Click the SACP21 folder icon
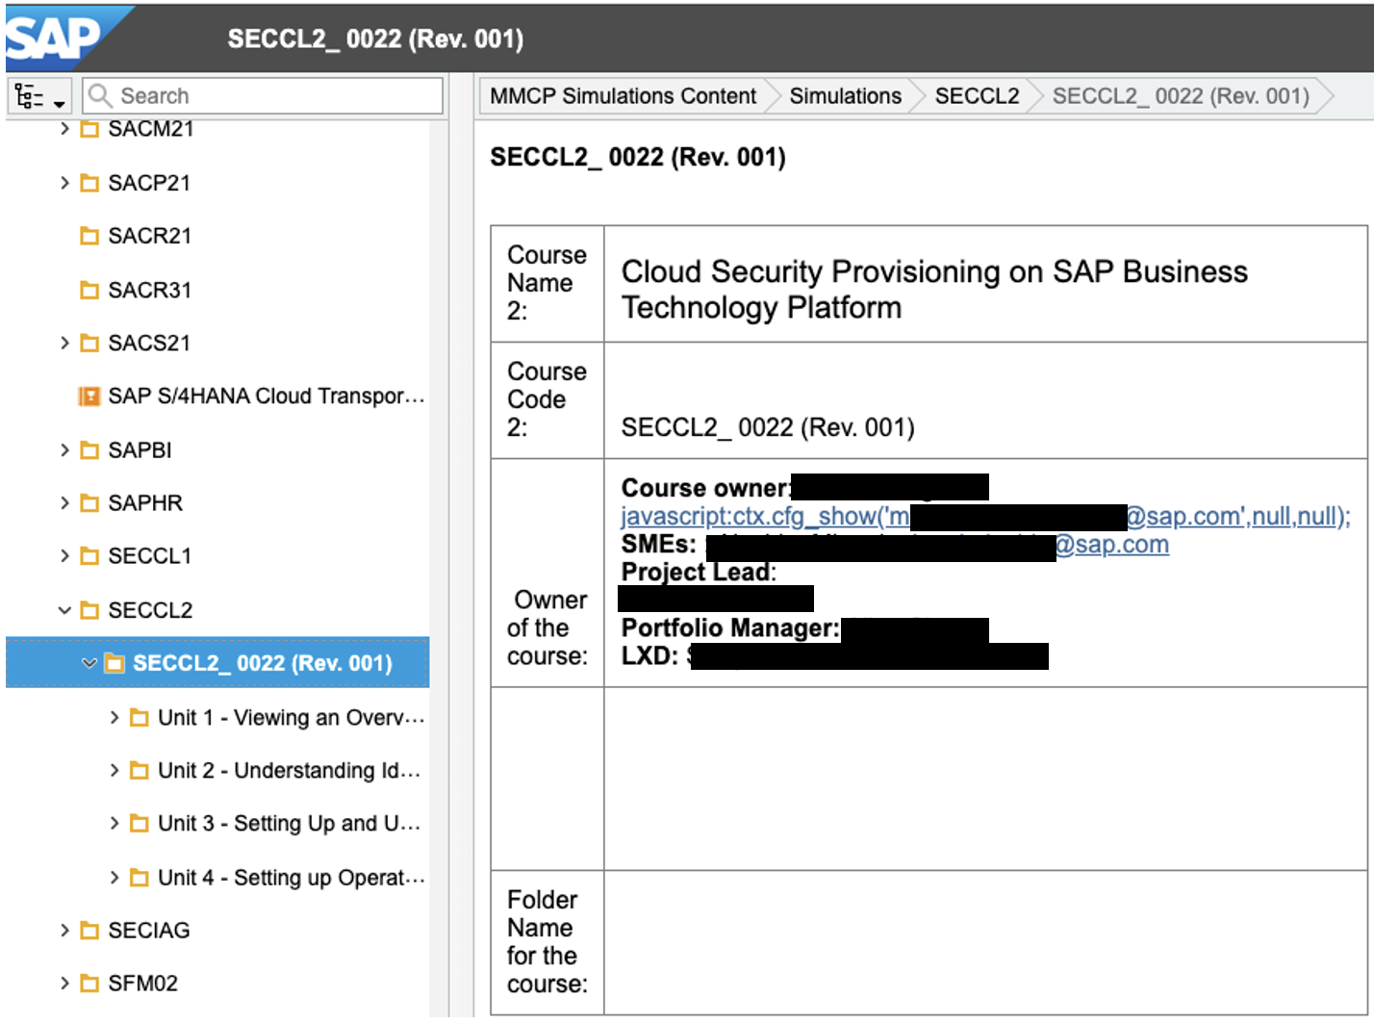The image size is (1374, 1024). coord(89,183)
